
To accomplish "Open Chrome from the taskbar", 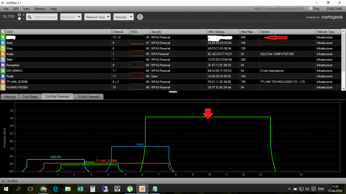I will point(43,189).
